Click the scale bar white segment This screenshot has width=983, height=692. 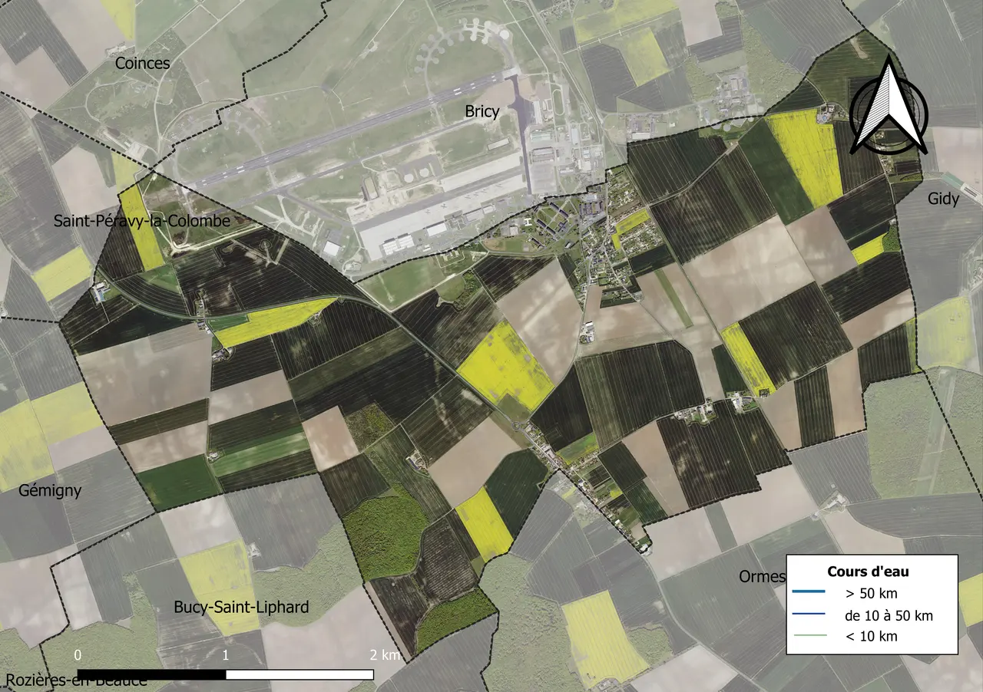point(300,674)
